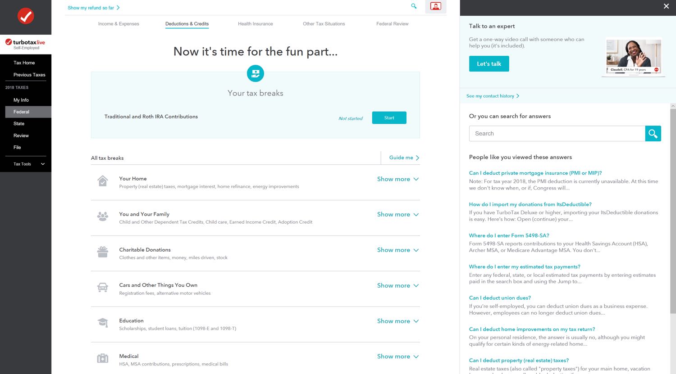
Task: Click the You and Your Family icon
Action: point(103,216)
